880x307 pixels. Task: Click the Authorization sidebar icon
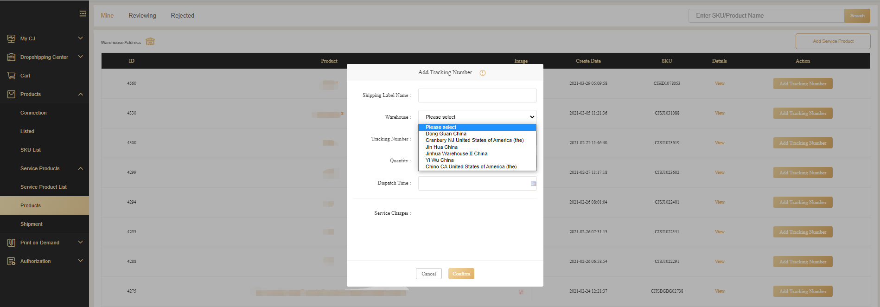click(x=11, y=261)
